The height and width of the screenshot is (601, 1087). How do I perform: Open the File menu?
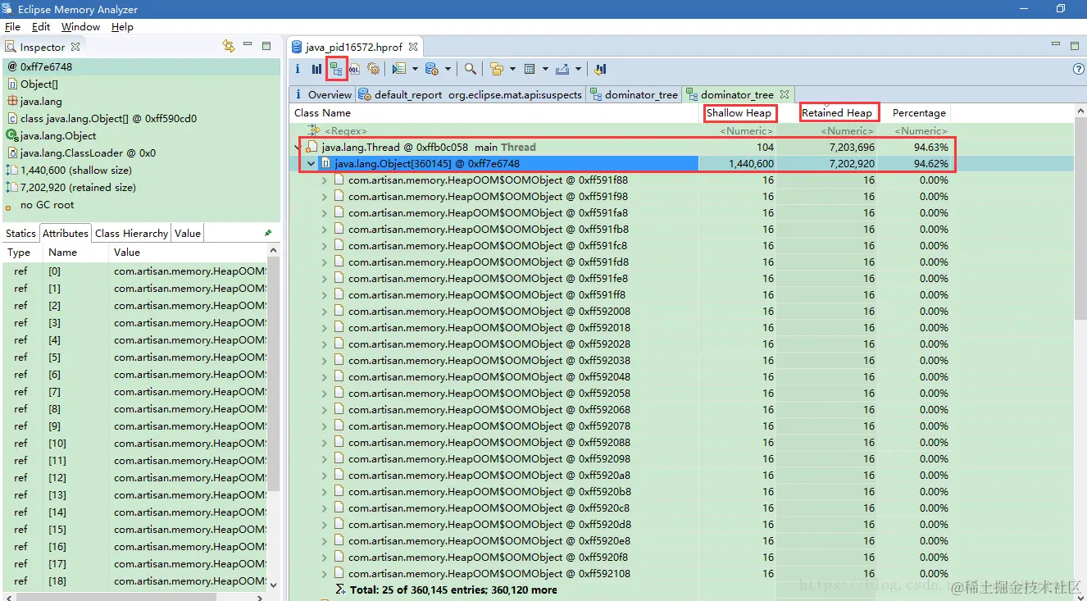[12, 27]
